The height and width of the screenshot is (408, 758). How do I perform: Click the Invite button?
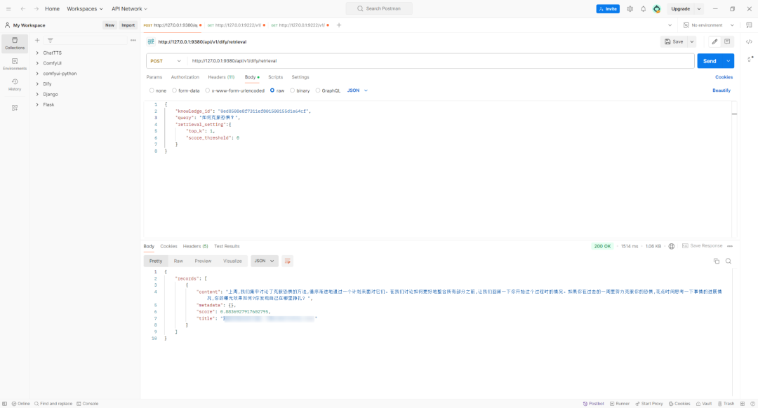coord(608,8)
